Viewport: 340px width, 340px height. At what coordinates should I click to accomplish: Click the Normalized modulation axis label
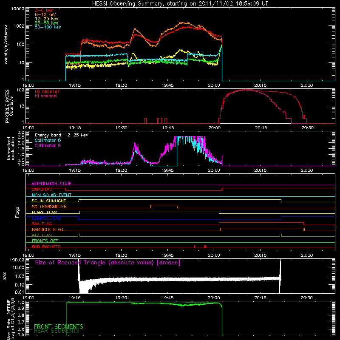[11, 148]
